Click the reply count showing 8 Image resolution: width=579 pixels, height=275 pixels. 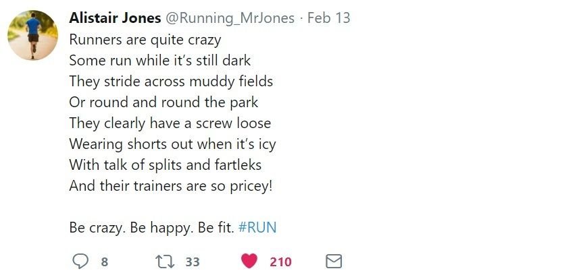click(105, 262)
